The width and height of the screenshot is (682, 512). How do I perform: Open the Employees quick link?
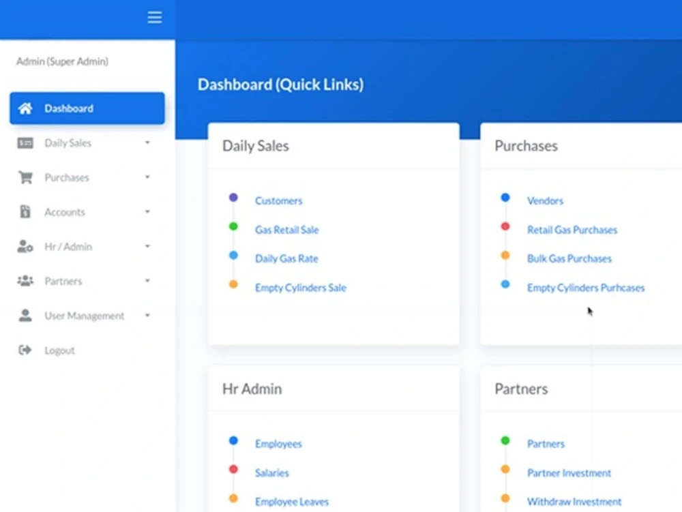coord(278,444)
